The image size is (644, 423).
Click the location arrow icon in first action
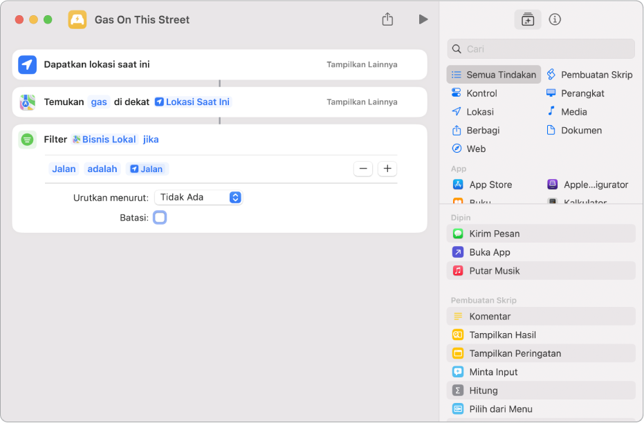27,64
